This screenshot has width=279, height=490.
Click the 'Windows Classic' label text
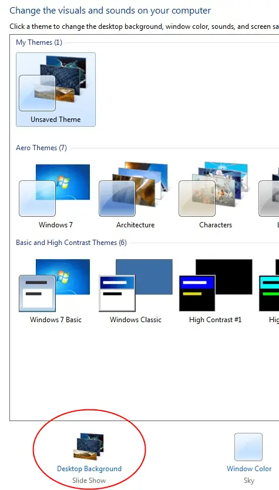click(136, 320)
